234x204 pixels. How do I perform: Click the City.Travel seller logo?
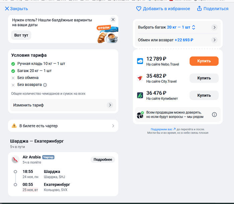(x=140, y=78)
